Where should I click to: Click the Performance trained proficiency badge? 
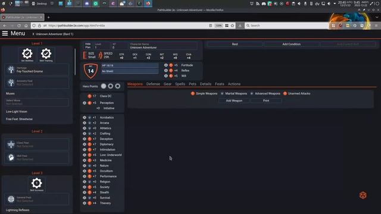point(89,177)
